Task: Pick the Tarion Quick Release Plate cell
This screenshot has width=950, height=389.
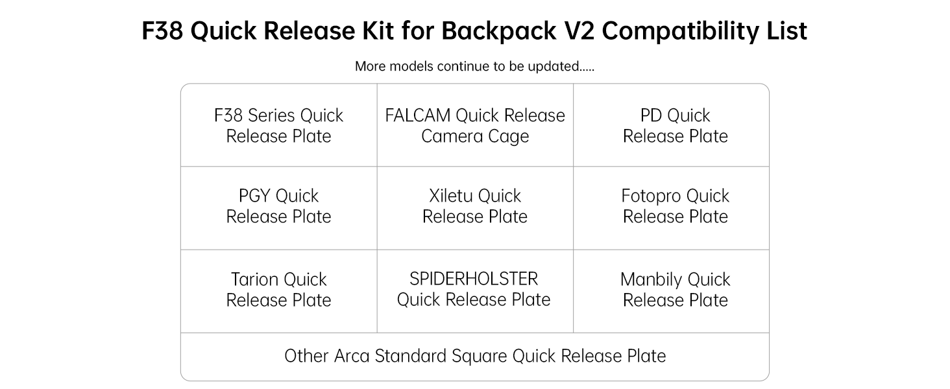Action: pos(278,290)
